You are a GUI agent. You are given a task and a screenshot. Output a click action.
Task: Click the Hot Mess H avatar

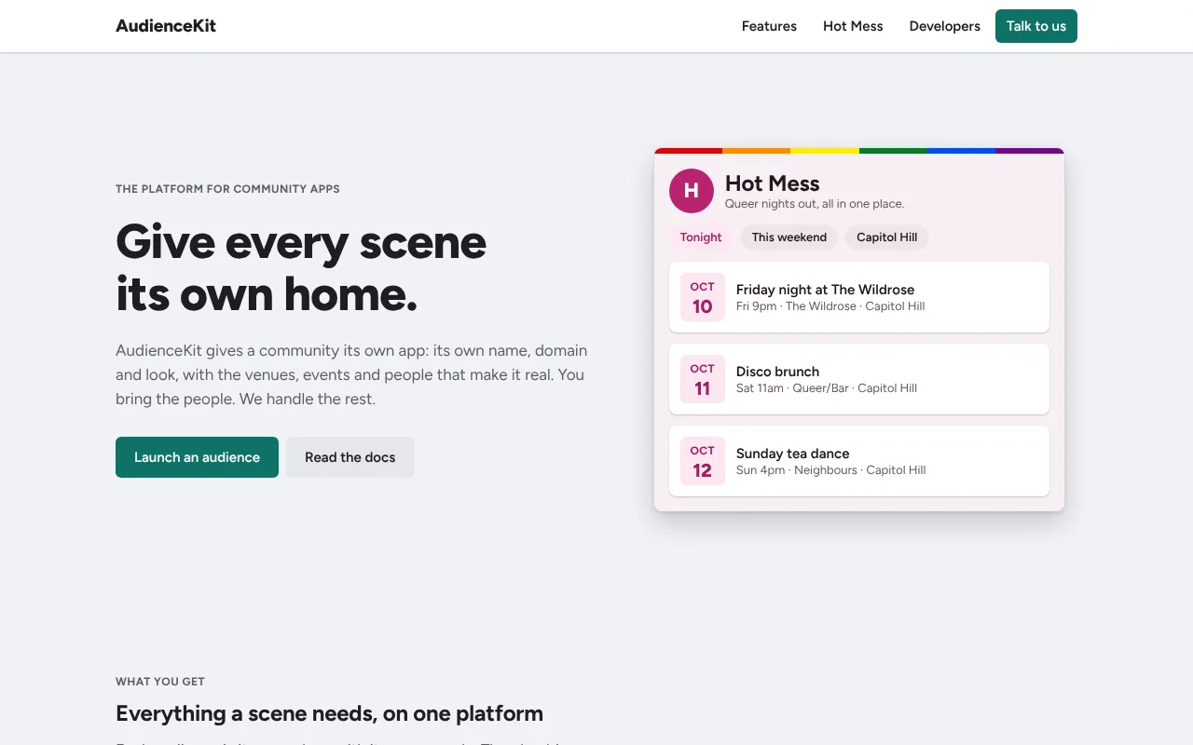[x=692, y=191]
